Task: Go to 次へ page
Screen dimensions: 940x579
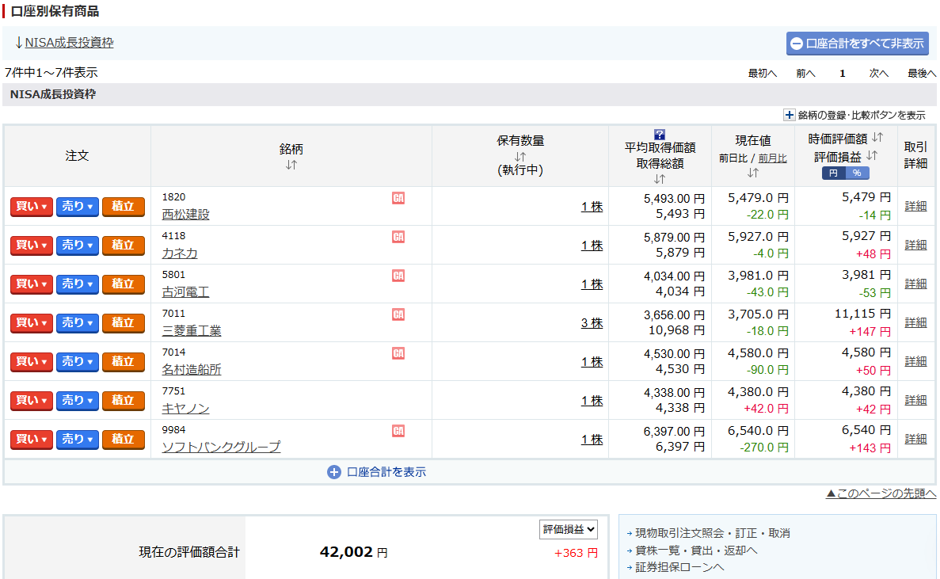Action: pos(879,73)
